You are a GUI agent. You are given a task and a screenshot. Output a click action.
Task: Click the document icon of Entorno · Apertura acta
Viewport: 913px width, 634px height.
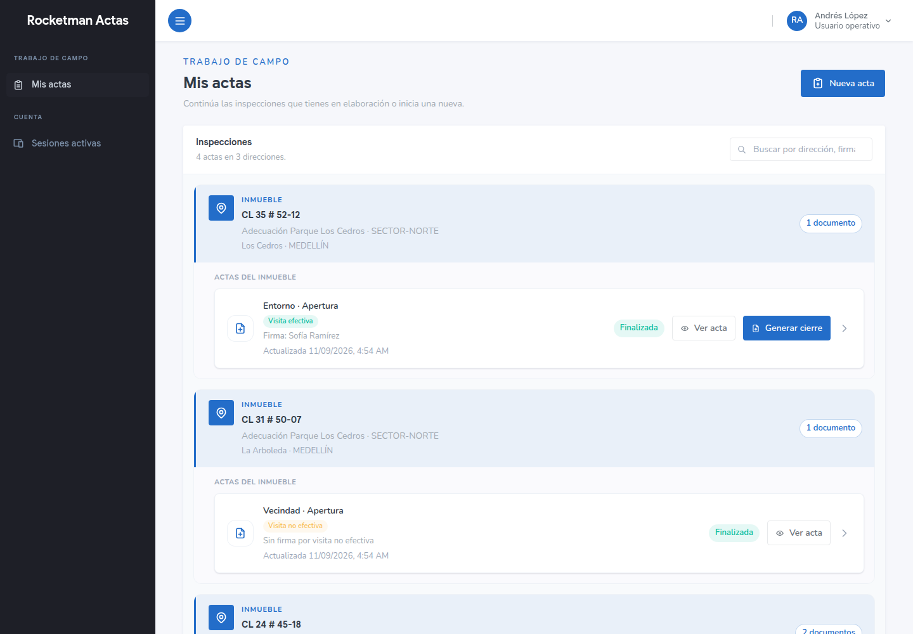click(240, 328)
